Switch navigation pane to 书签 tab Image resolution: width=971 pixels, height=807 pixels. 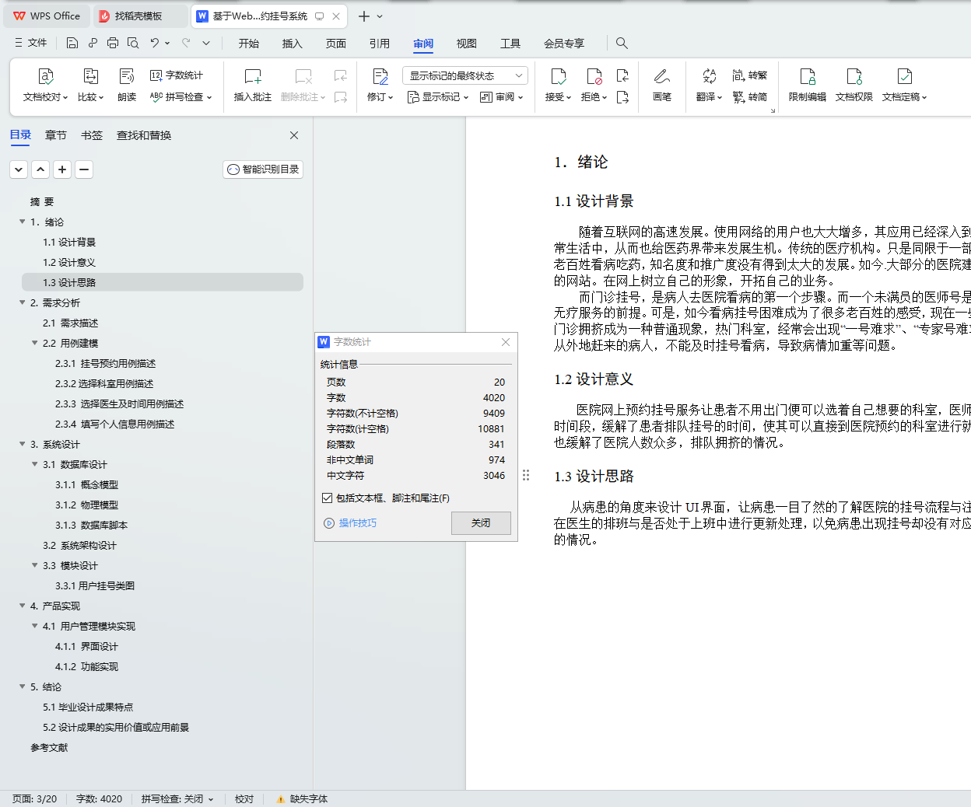(x=92, y=135)
